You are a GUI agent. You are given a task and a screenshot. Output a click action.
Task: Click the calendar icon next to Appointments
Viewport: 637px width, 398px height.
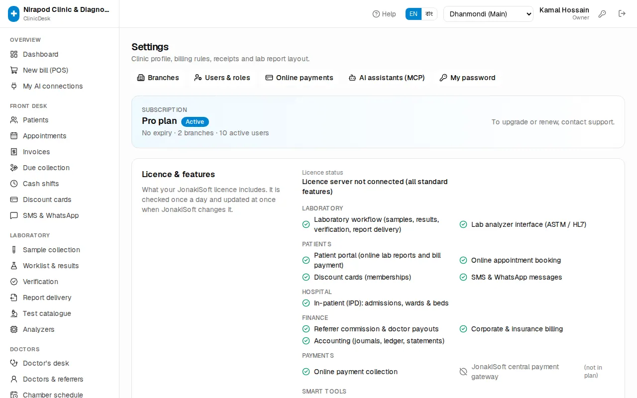point(14,136)
